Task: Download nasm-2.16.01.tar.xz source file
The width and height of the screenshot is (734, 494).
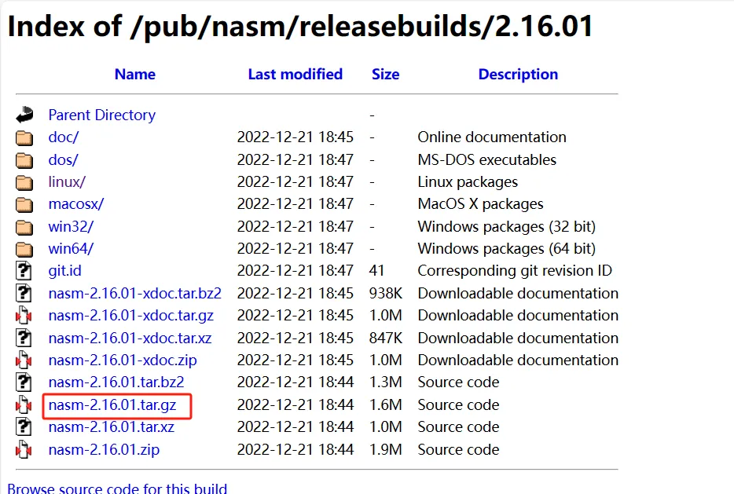Action: coord(111,427)
